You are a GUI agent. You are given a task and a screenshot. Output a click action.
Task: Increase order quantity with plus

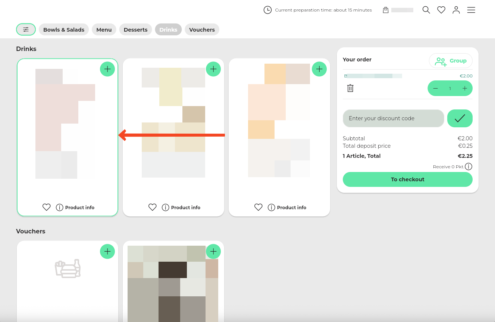[465, 88]
